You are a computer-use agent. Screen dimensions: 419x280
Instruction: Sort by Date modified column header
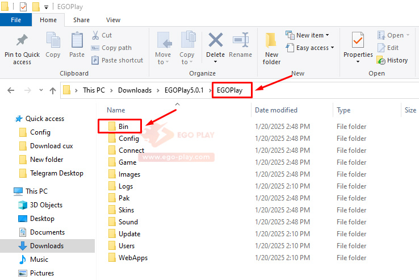tap(276, 110)
